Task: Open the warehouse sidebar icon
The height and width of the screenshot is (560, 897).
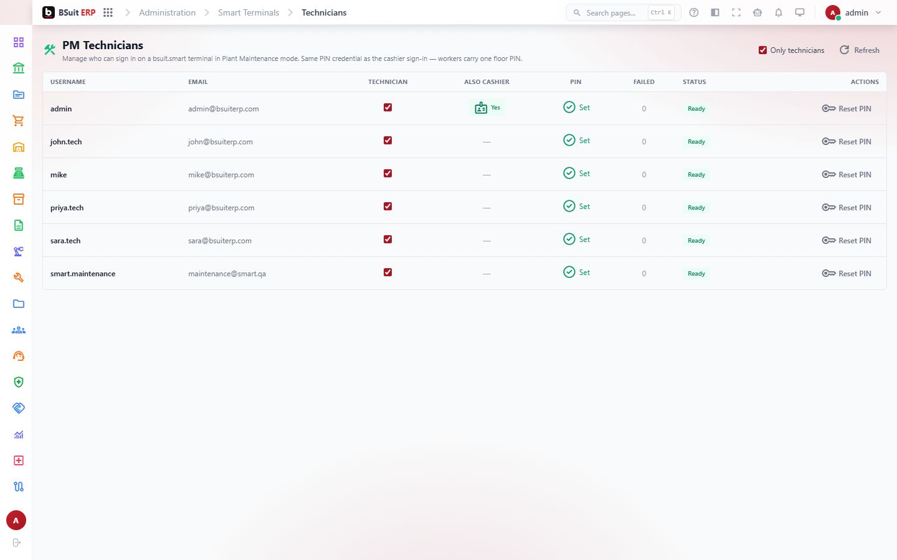Action: [x=19, y=147]
